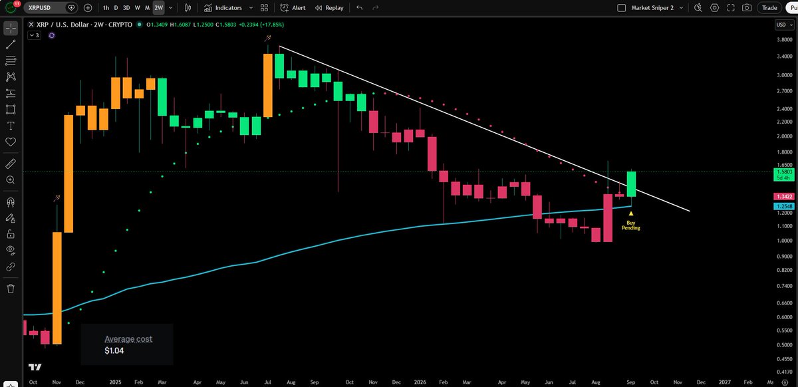Select the 2W timeframe
The height and width of the screenshot is (387, 798).
pyautogui.click(x=159, y=8)
